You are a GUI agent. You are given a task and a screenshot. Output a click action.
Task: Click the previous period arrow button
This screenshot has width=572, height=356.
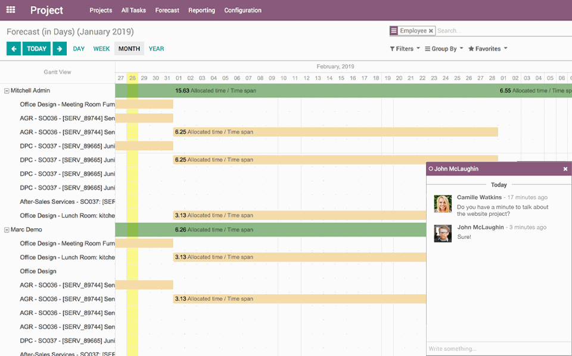pyautogui.click(x=14, y=49)
